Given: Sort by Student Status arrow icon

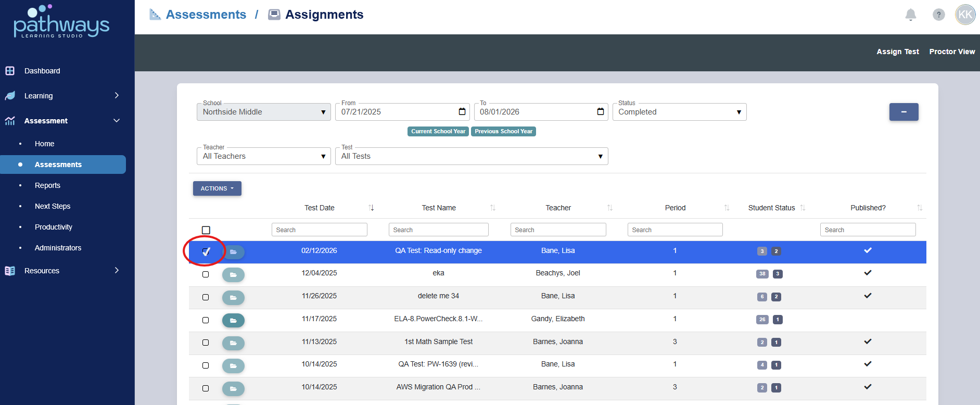Looking at the screenshot, I should pyautogui.click(x=803, y=208).
